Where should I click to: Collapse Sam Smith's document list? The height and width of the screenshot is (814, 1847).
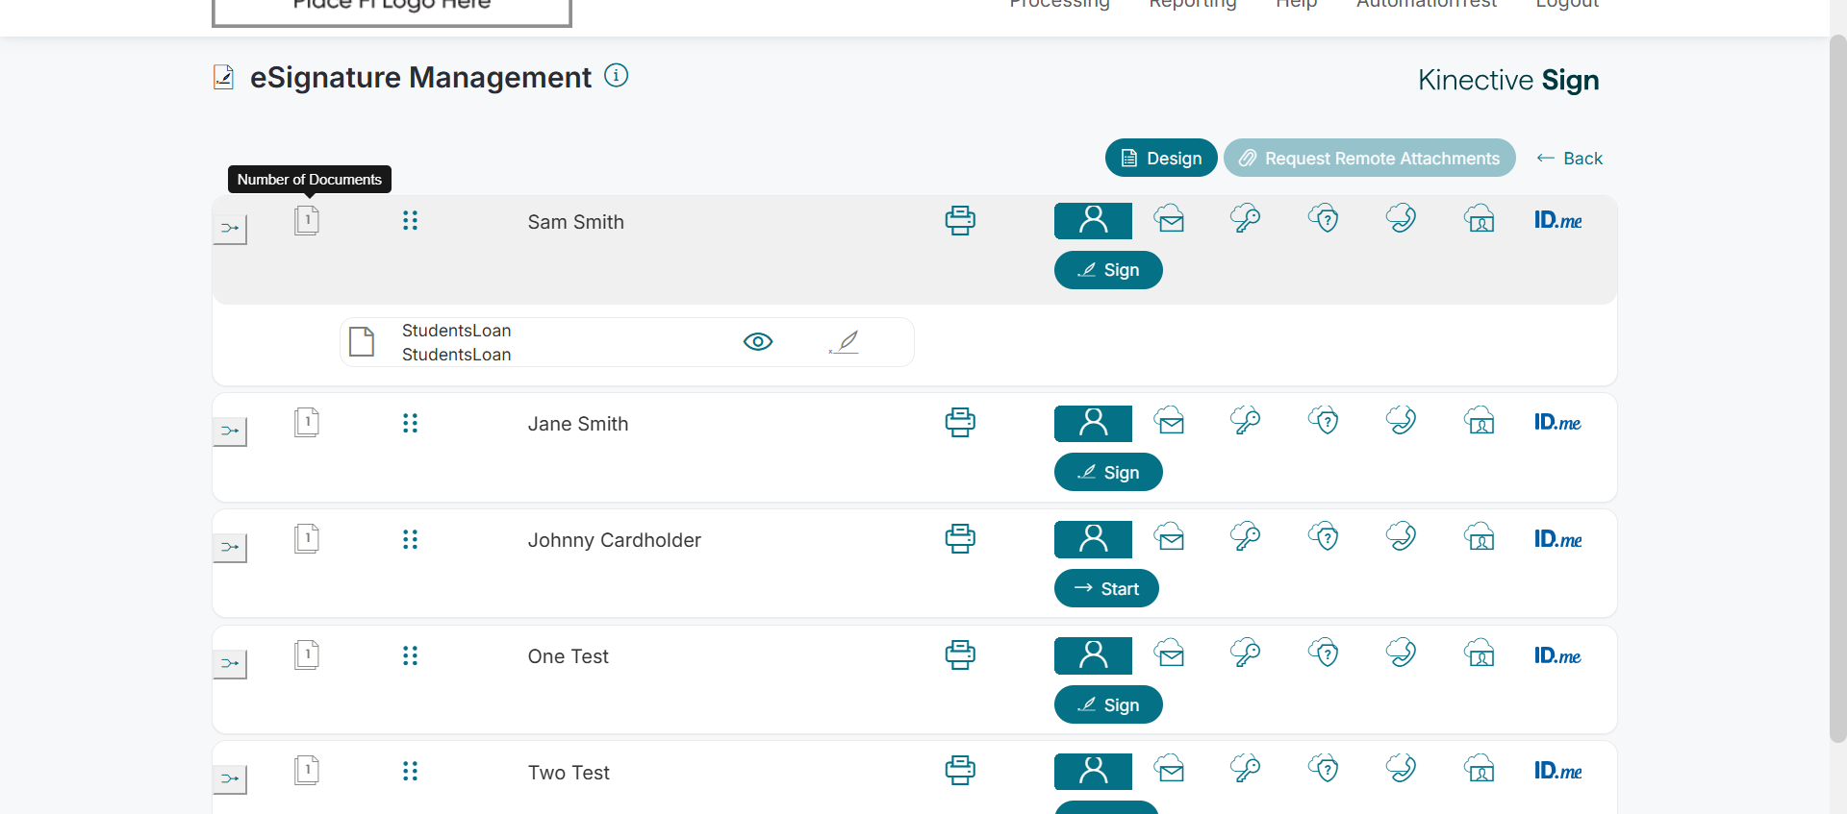point(230,229)
